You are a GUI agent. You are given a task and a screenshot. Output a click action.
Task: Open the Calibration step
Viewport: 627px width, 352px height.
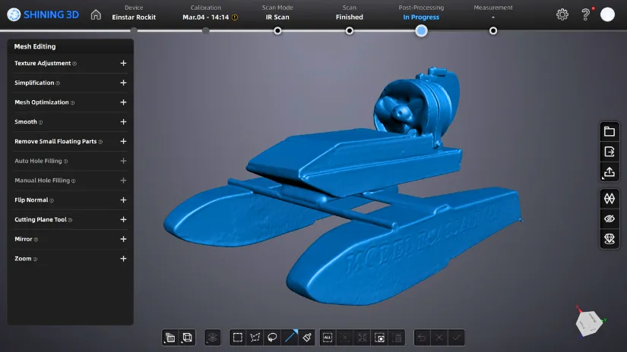(205, 12)
